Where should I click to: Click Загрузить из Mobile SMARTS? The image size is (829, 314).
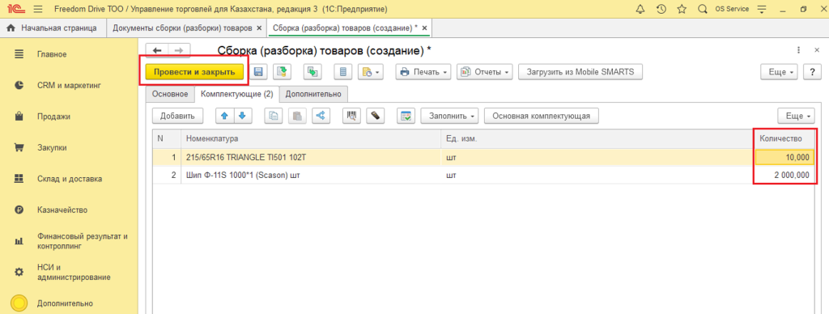click(580, 72)
